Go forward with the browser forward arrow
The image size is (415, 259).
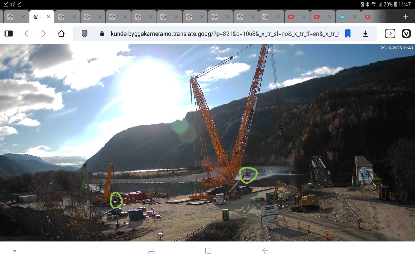click(43, 33)
